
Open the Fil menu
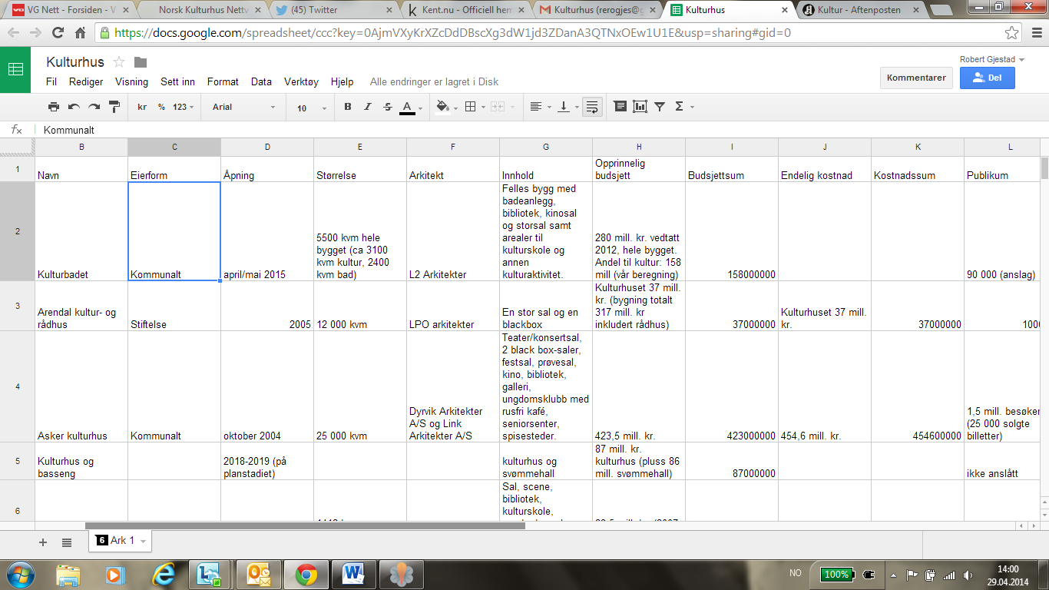[x=51, y=81]
